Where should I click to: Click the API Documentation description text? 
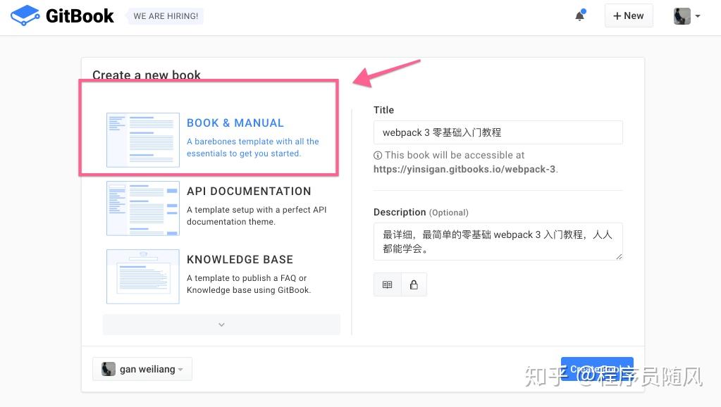(257, 215)
